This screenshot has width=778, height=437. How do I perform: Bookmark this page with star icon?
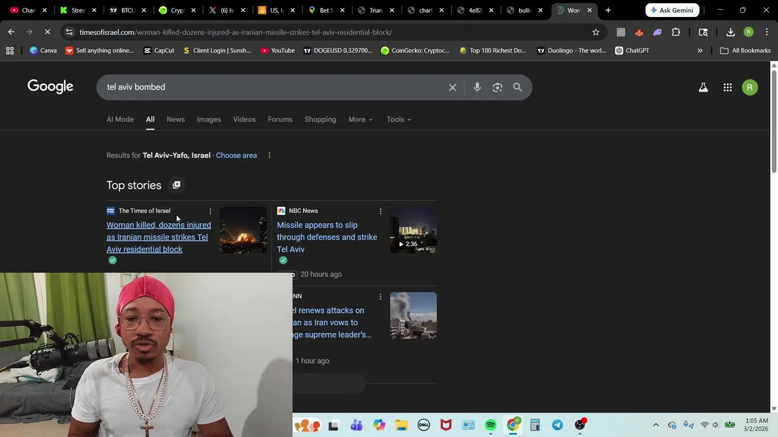596,32
